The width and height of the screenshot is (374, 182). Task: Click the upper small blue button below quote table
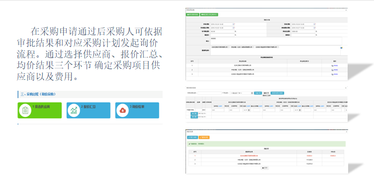(194, 114)
